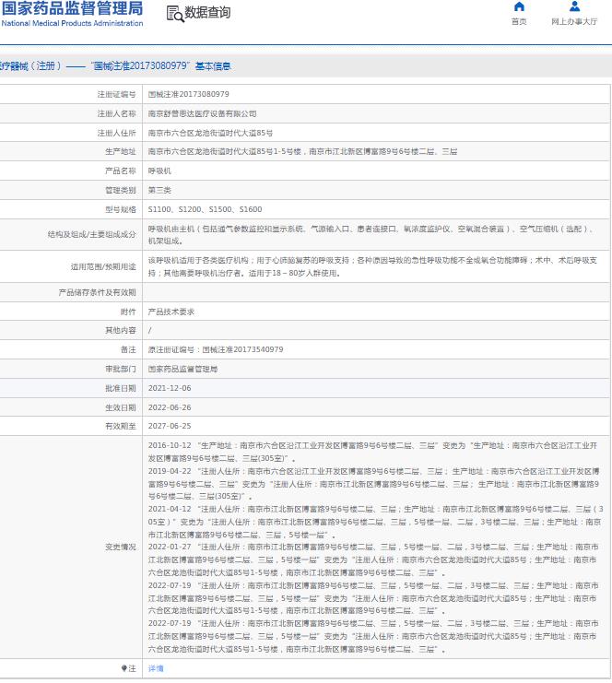612x683 pixels.
Task: Click effective date 2022-06-26
Action: pyautogui.click(x=170, y=407)
